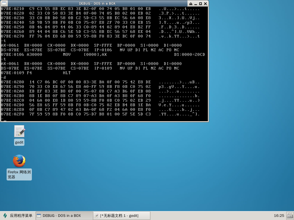Switch to DEBUG - DOS in a BOX taskbar item
The image size is (294, 220).
[x=64, y=216]
